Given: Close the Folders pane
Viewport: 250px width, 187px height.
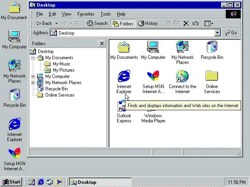Looking at the screenshot, I should [102, 43].
